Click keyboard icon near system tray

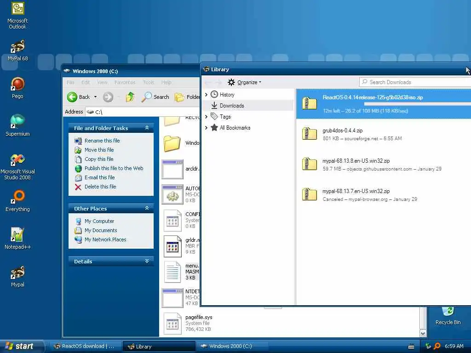pos(411,347)
